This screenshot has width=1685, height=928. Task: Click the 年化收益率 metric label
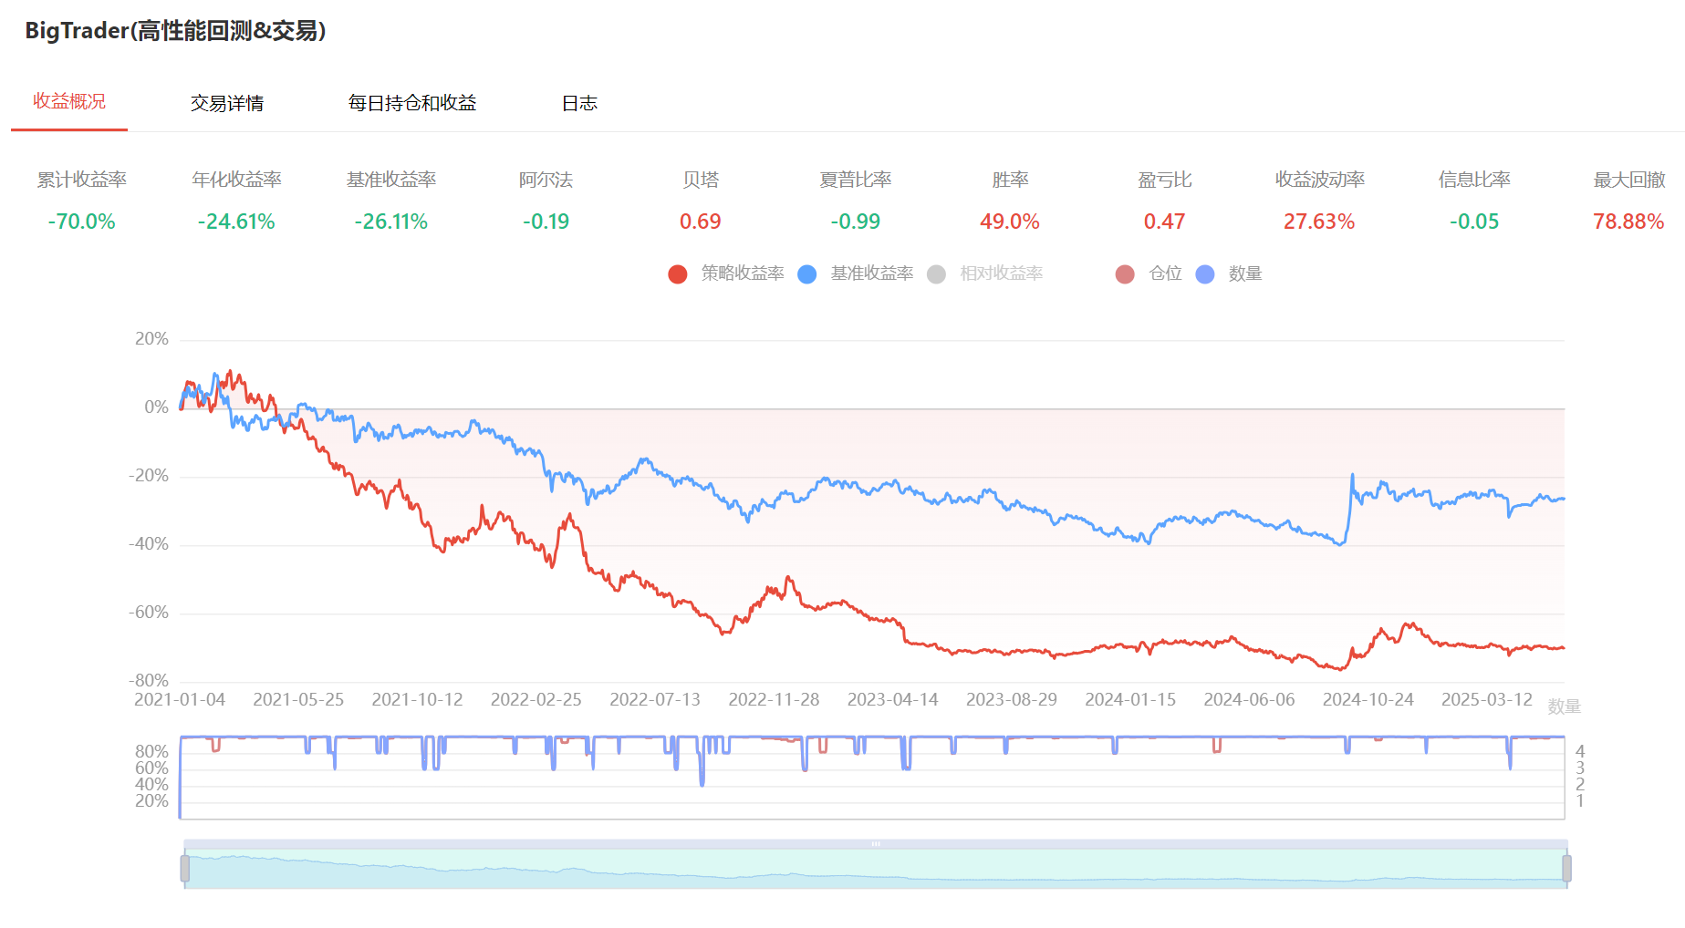(x=236, y=180)
